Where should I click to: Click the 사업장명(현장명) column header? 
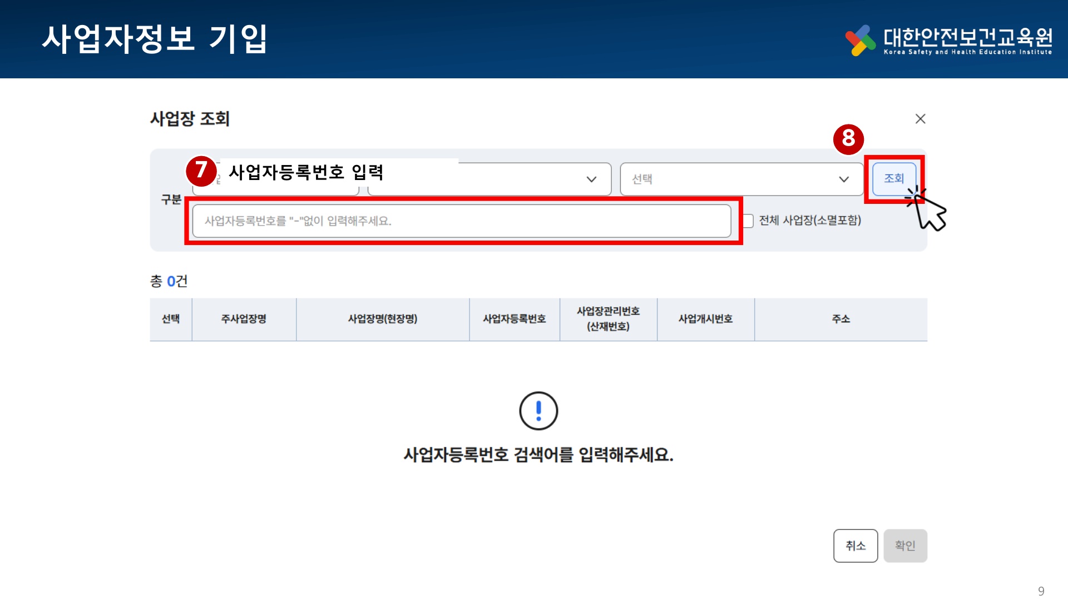pos(383,319)
